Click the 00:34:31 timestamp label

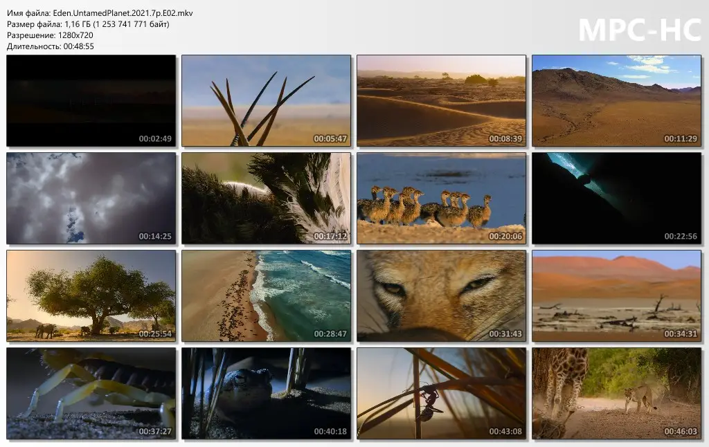(681, 334)
